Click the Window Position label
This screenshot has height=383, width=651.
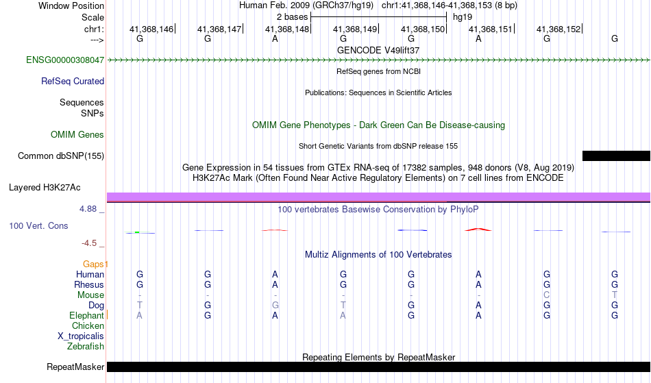point(71,5)
